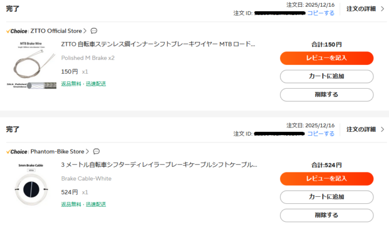
Task: Click the Choice badge beside Phantom-Bike store
Action: [17, 151]
